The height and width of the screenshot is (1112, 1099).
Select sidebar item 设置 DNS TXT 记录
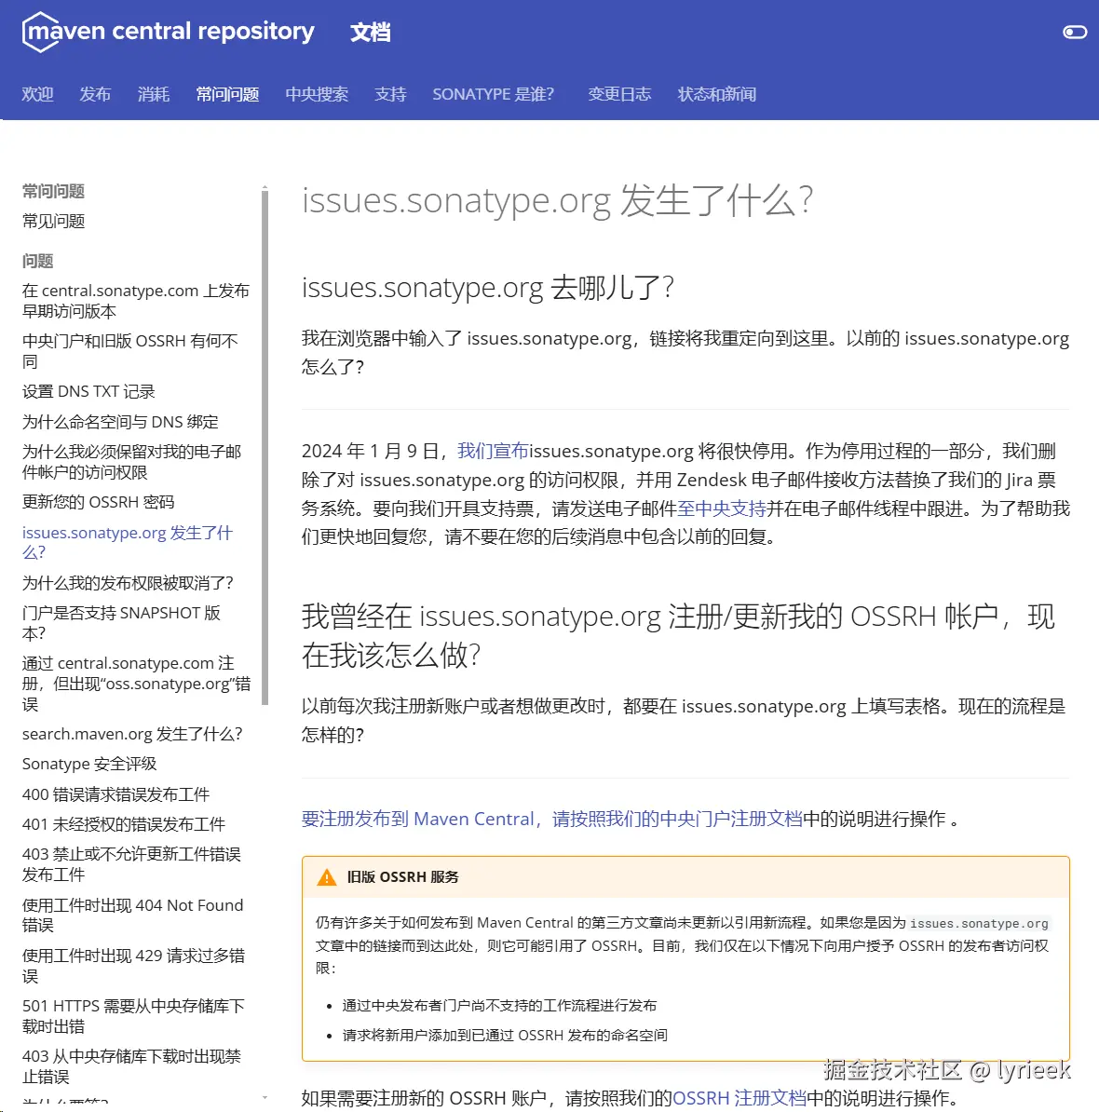point(87,391)
